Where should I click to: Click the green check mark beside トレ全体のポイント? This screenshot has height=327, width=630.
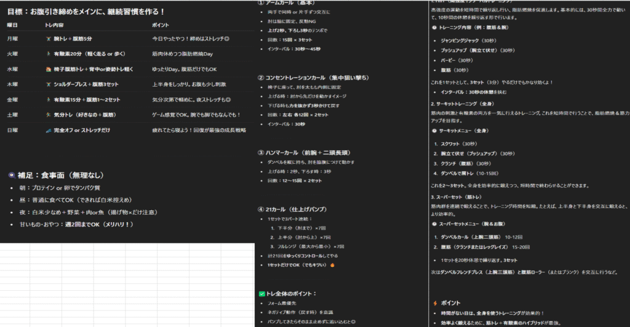[262, 294]
